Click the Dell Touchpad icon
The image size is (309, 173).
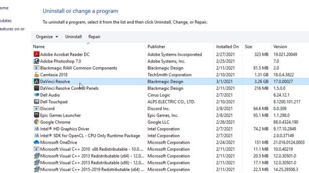pos(37,101)
